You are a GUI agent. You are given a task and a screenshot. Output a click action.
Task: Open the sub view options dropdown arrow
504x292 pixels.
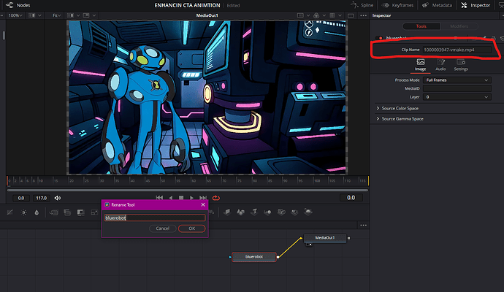click(x=93, y=15)
